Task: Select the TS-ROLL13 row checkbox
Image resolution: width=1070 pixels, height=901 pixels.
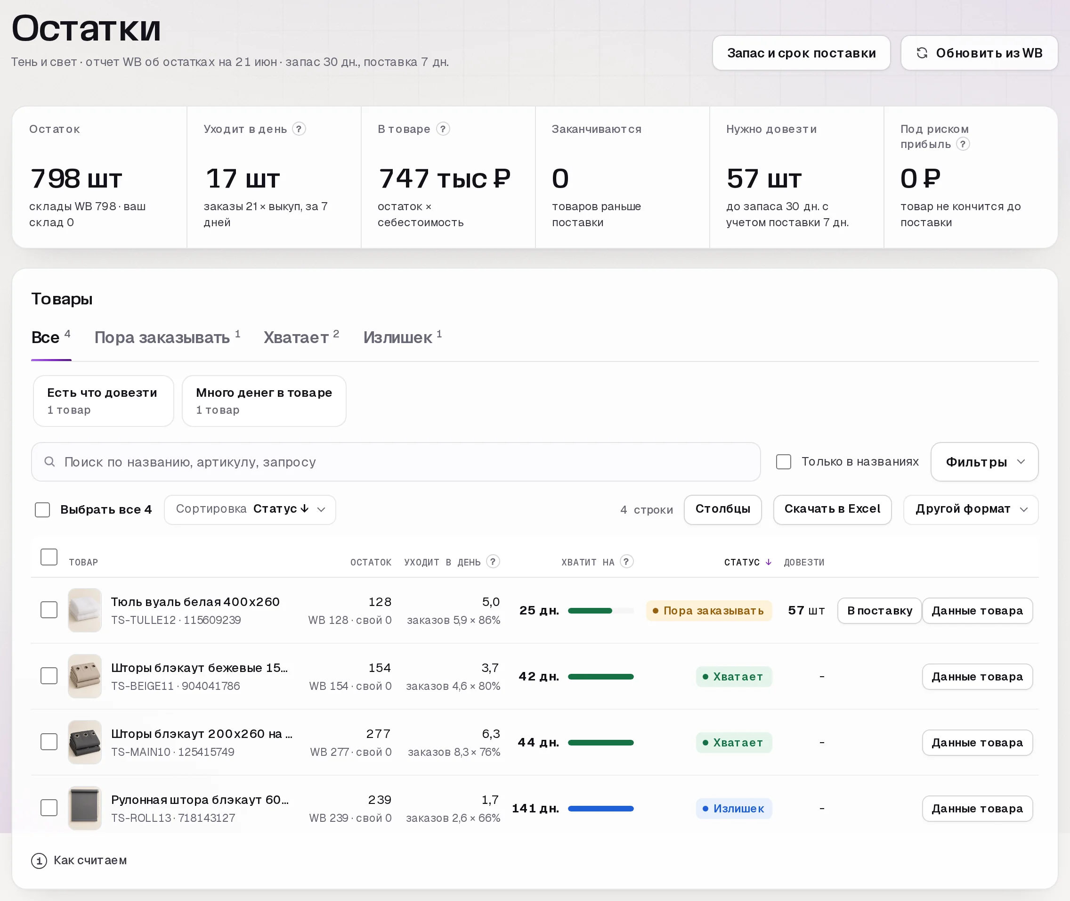Action: point(49,807)
